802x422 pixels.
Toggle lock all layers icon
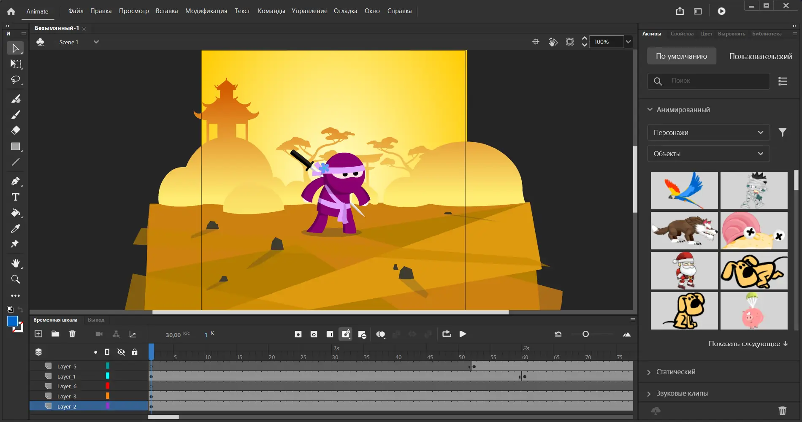click(x=135, y=352)
